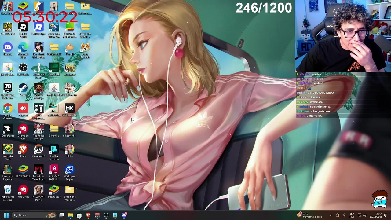Screen dimensions: 391x220
Task: Click the Goottsy Launcher icon
Action: [54, 152]
